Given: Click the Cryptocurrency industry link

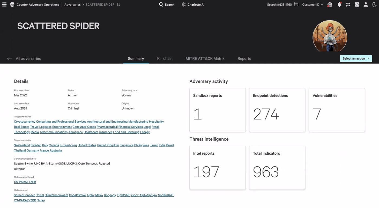Looking at the screenshot, I should click(x=25, y=122).
